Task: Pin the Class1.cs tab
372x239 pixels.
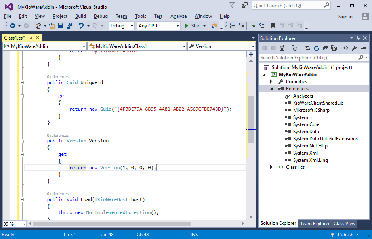Action: click(31, 38)
